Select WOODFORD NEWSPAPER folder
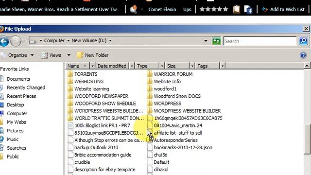This screenshot has width=311, height=175. [x=98, y=96]
